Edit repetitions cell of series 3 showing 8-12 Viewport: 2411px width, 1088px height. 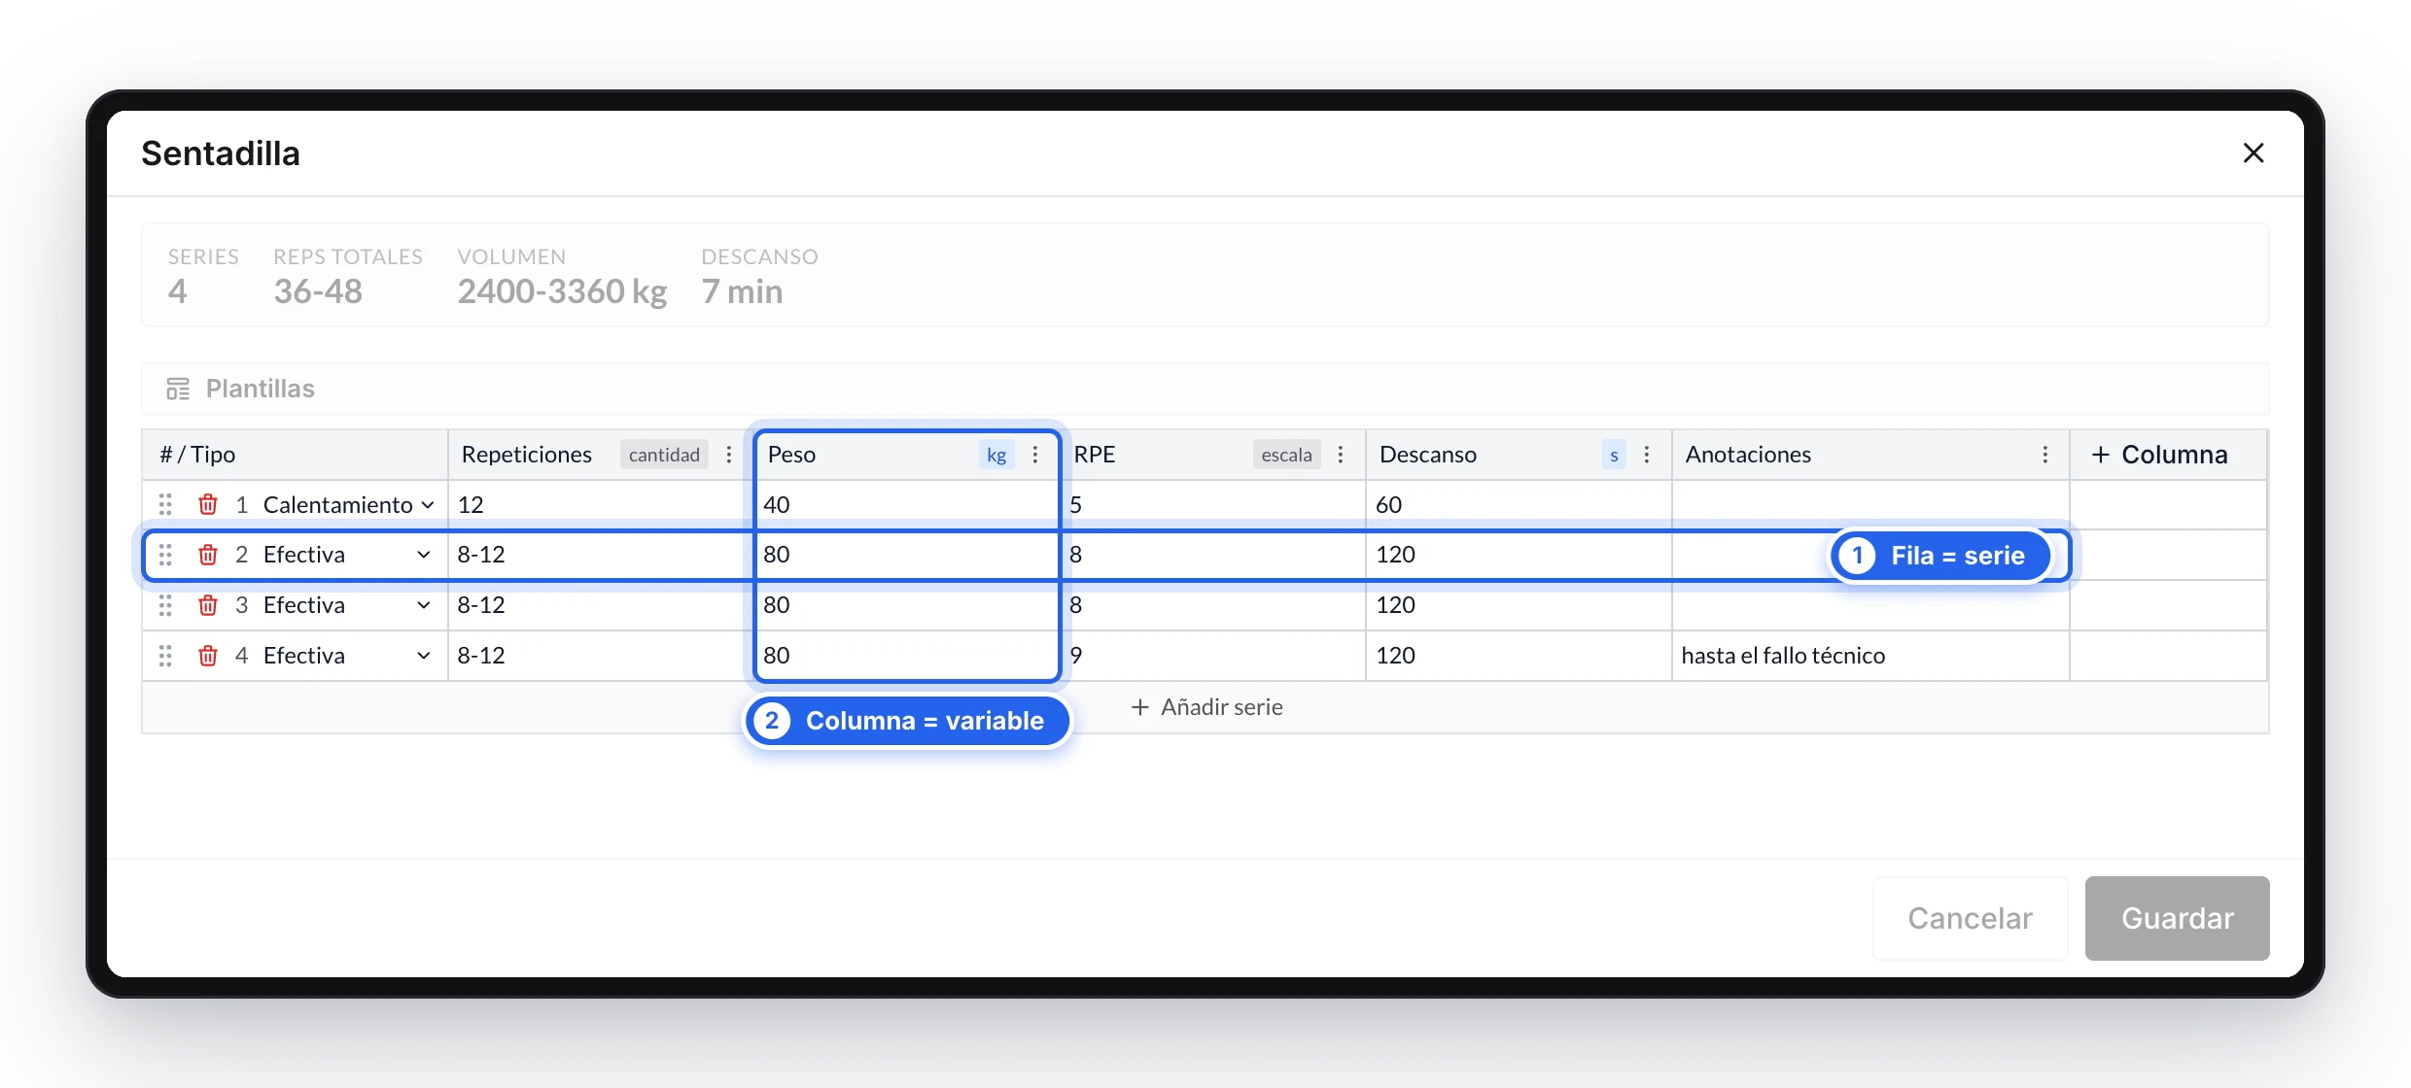pyautogui.click(x=601, y=605)
